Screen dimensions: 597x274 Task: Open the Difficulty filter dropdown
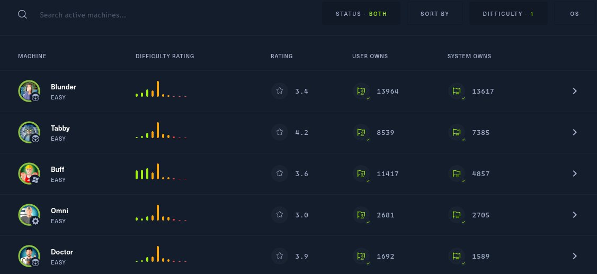[x=509, y=14]
